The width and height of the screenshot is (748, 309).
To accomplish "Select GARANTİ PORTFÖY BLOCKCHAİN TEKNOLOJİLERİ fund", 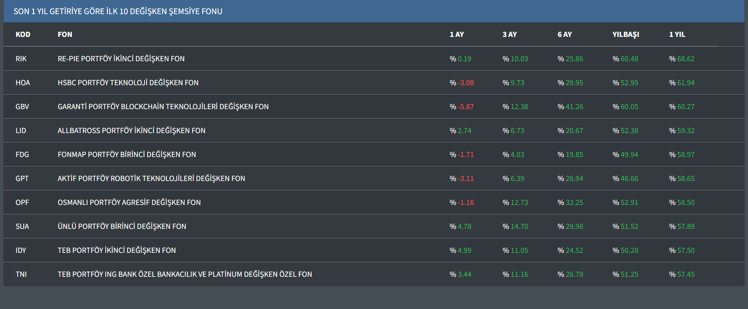I will pos(163,107).
